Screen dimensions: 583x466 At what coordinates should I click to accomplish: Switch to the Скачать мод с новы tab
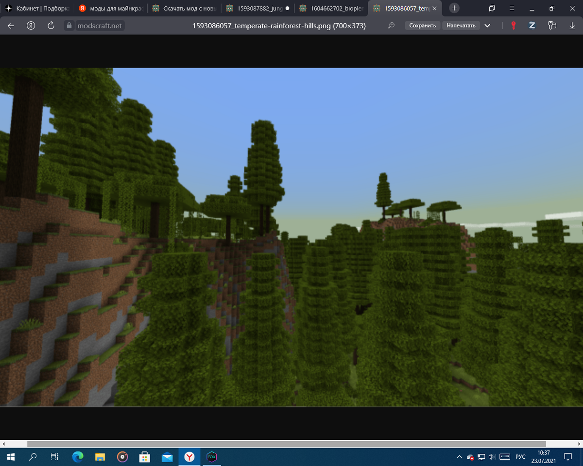[x=184, y=8]
